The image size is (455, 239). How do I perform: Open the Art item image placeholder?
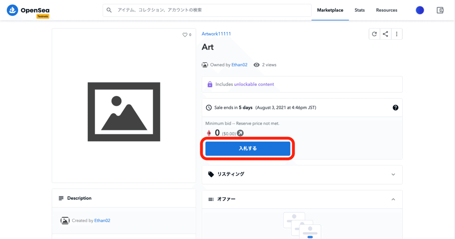(x=124, y=112)
